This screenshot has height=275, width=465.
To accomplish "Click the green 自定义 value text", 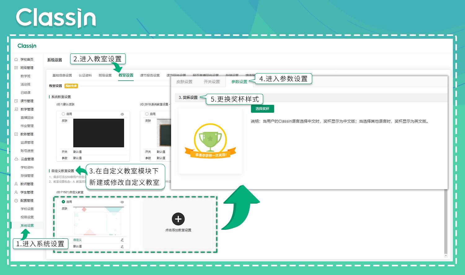I will (x=77, y=240).
